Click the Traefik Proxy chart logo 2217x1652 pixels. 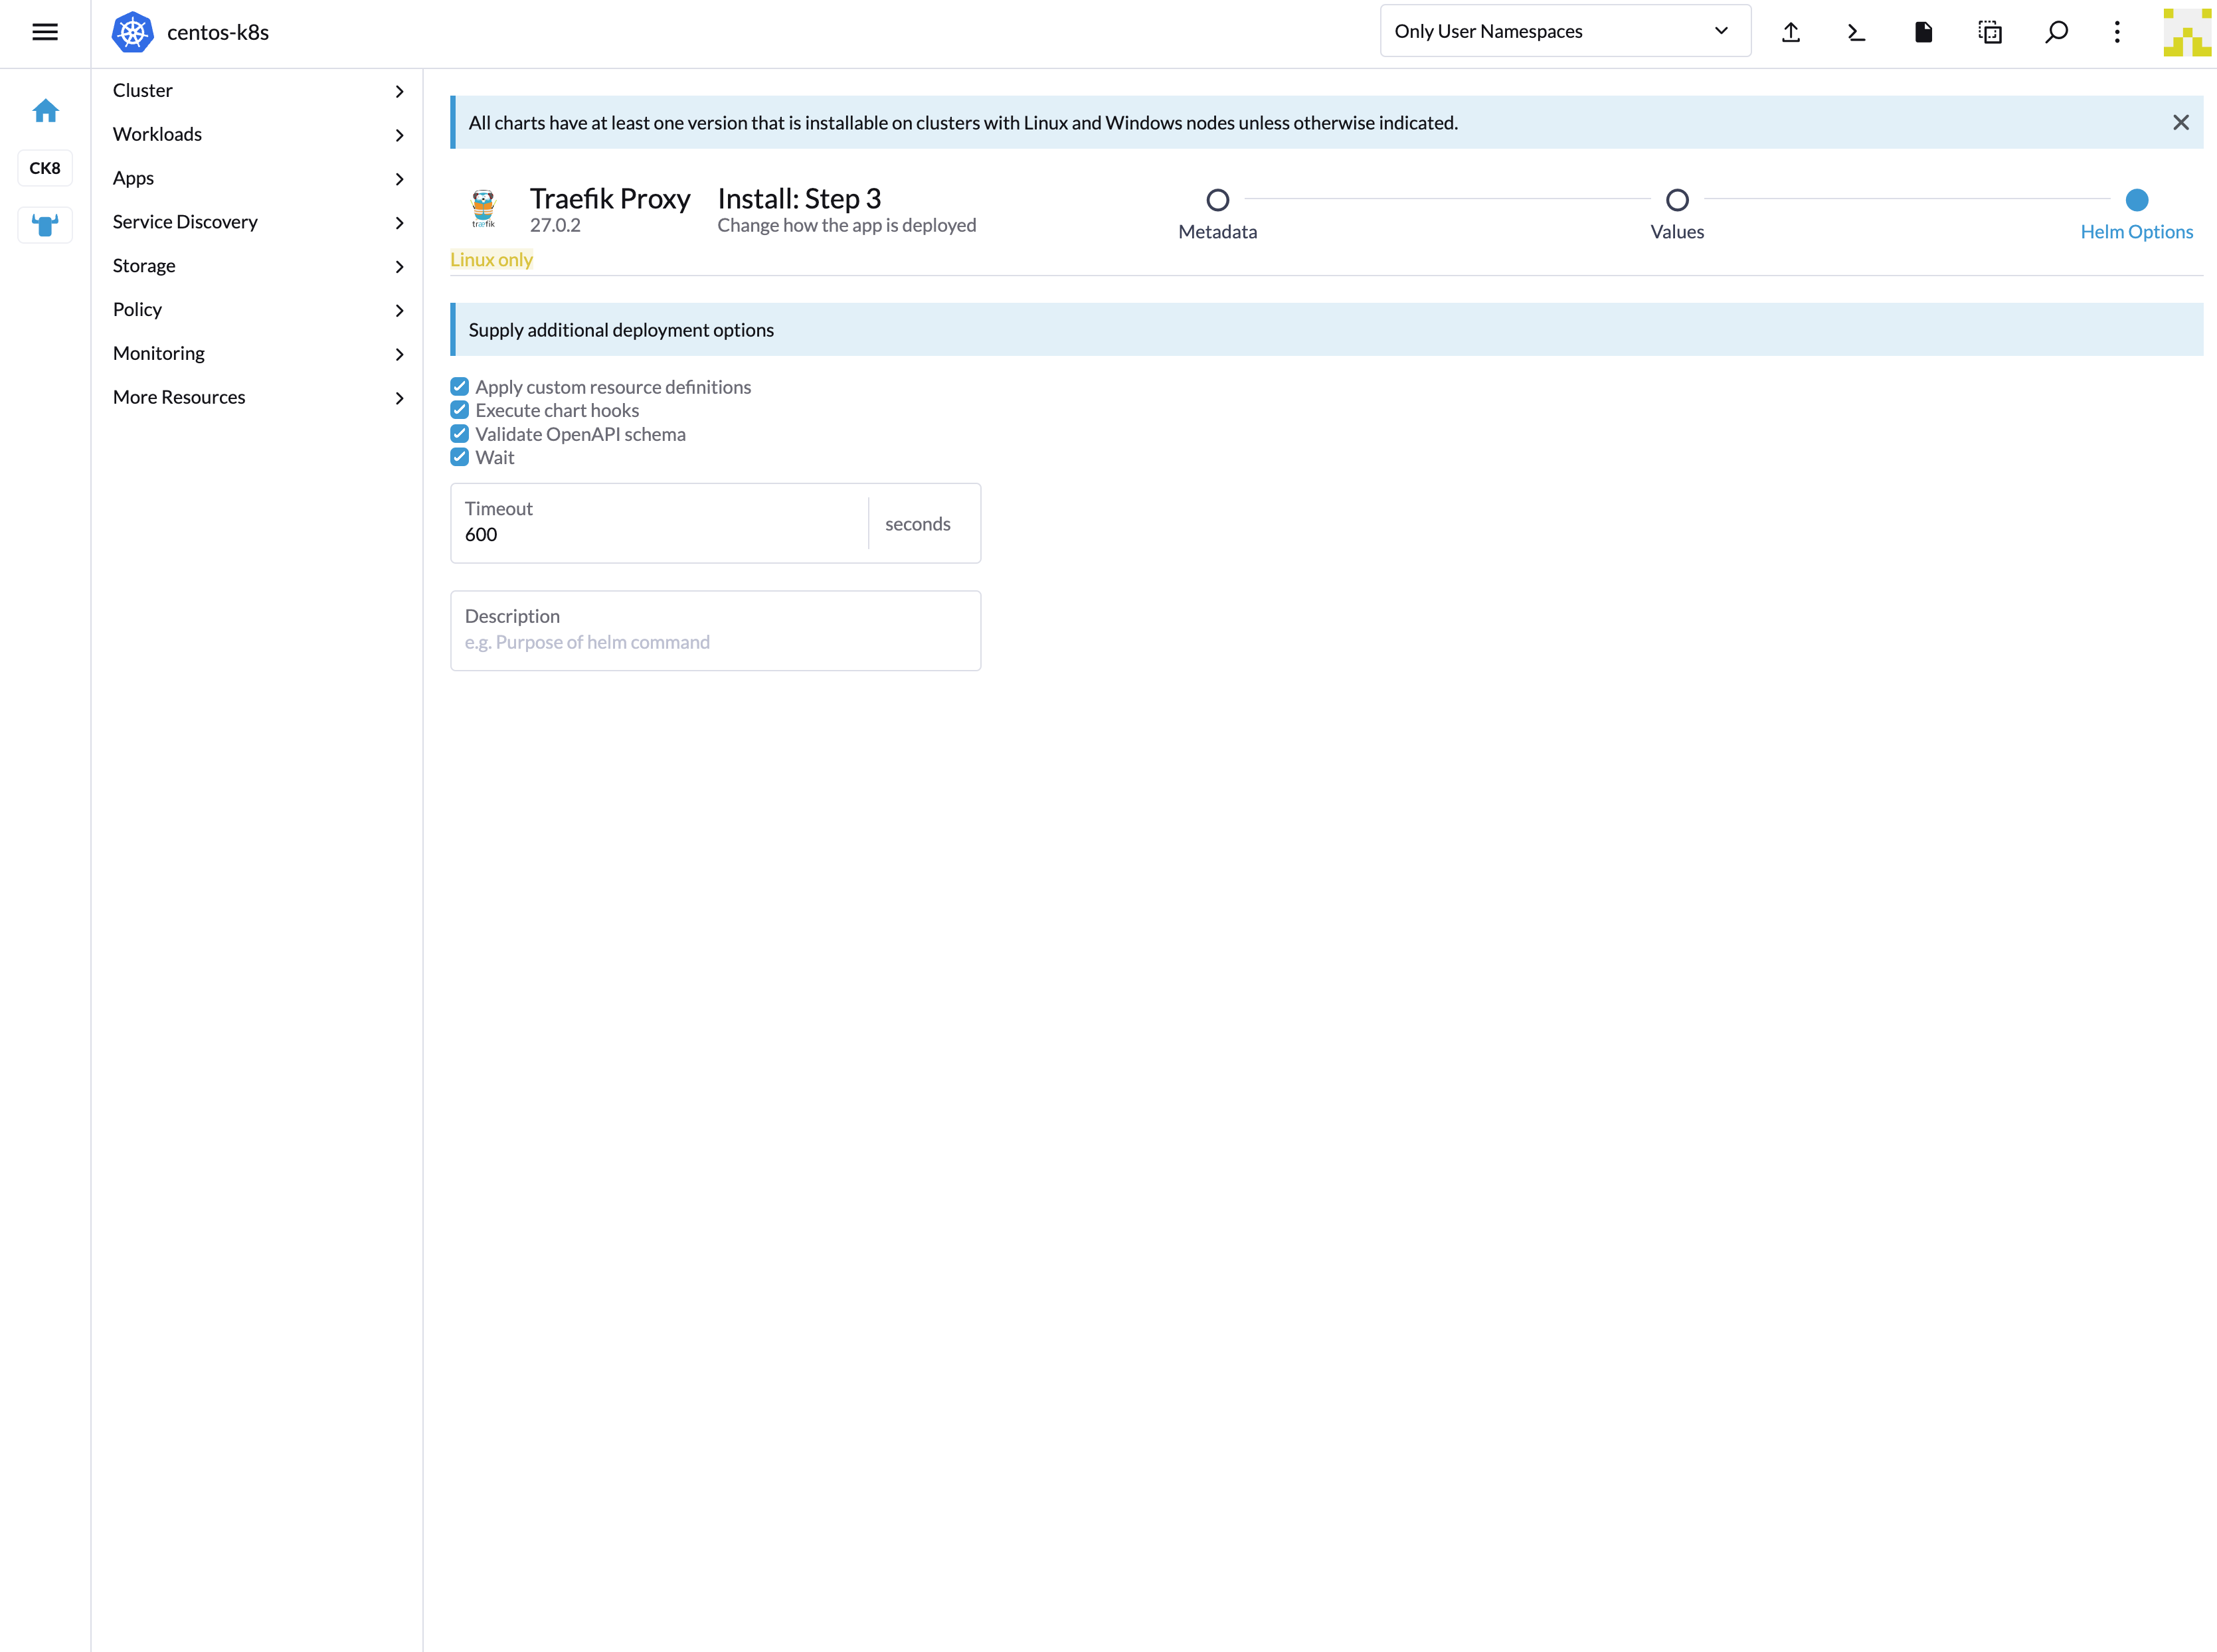pos(483,209)
